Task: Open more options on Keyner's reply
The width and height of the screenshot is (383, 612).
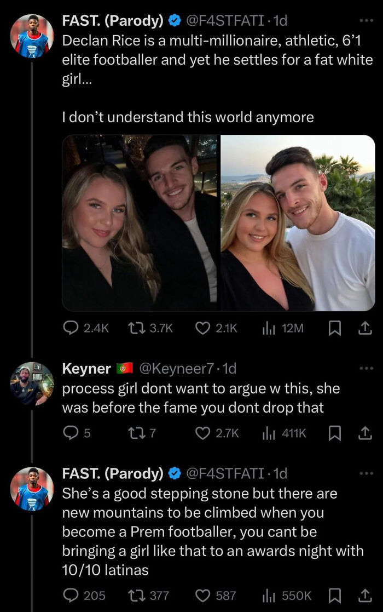Action: pyautogui.click(x=365, y=369)
